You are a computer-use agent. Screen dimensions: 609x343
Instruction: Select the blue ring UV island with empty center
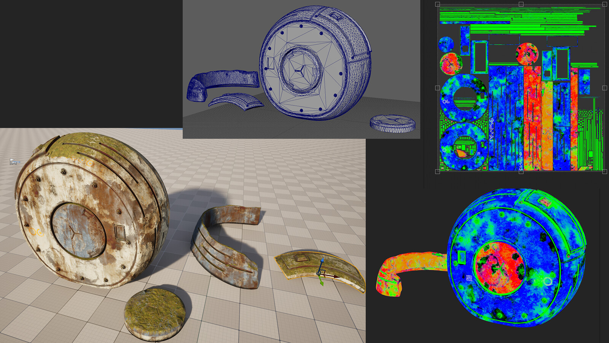(x=464, y=98)
